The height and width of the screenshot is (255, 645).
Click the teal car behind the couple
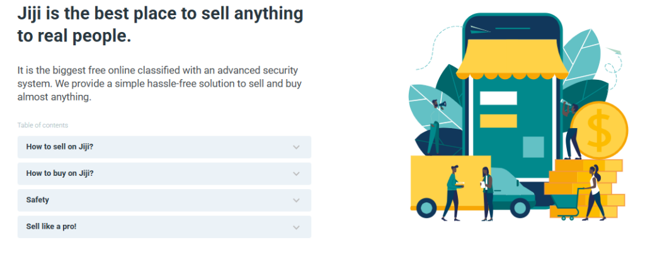(512, 192)
